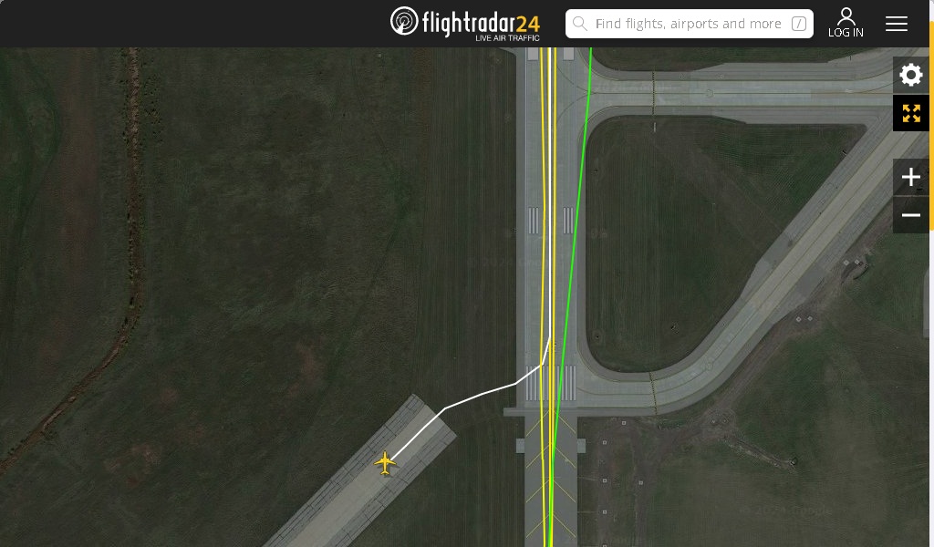Click the slash shortcut badge in search
The height and width of the screenshot is (547, 934).
point(799,24)
